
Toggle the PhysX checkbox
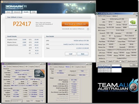(x=120, y=61)
